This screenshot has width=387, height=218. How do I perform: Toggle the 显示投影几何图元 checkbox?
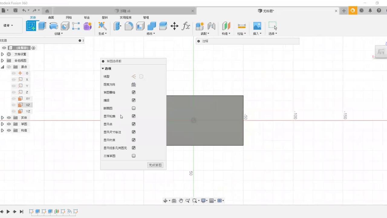click(134, 148)
